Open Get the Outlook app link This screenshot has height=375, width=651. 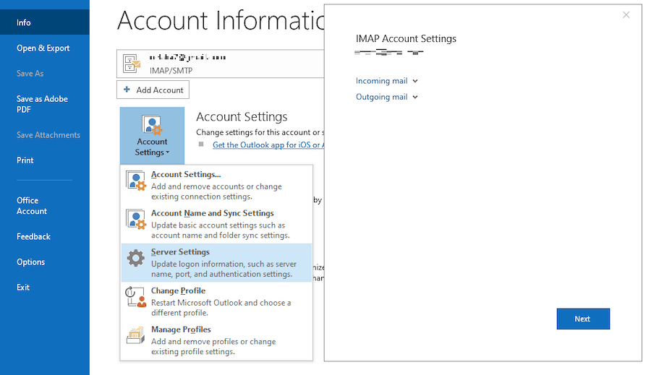(x=267, y=145)
